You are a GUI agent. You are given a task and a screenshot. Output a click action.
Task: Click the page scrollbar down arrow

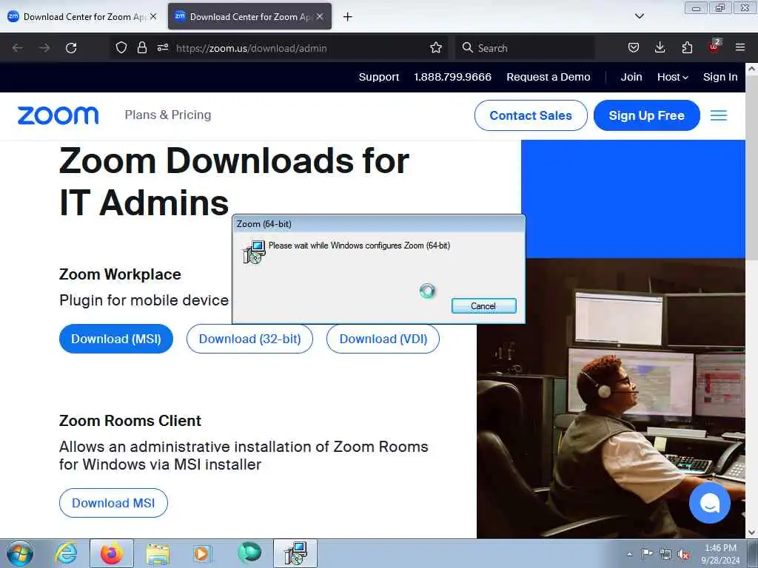click(x=752, y=532)
